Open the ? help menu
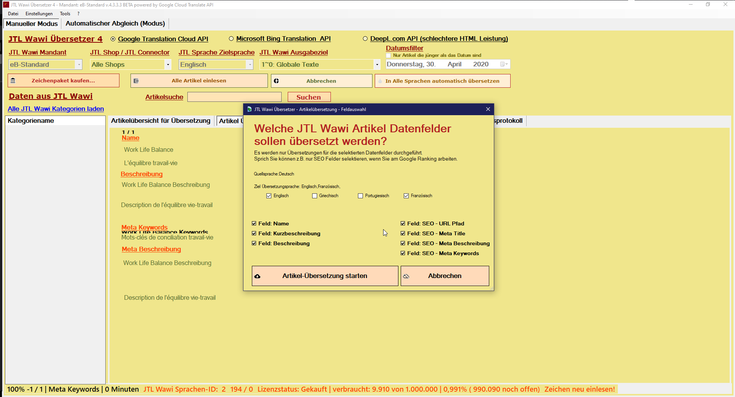The image size is (735, 397). [78, 13]
